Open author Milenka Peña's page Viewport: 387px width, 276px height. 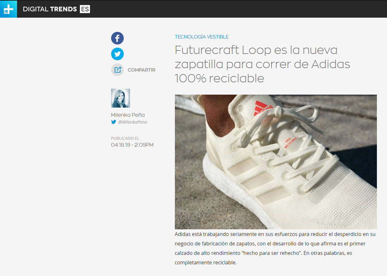[128, 115]
